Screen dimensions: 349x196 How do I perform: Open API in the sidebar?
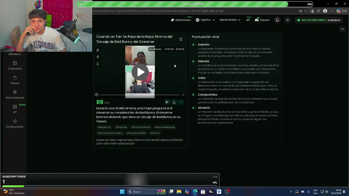[x=15, y=109]
